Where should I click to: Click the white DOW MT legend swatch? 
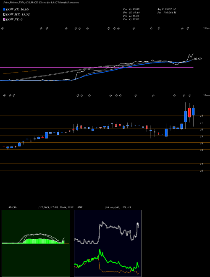5,15
